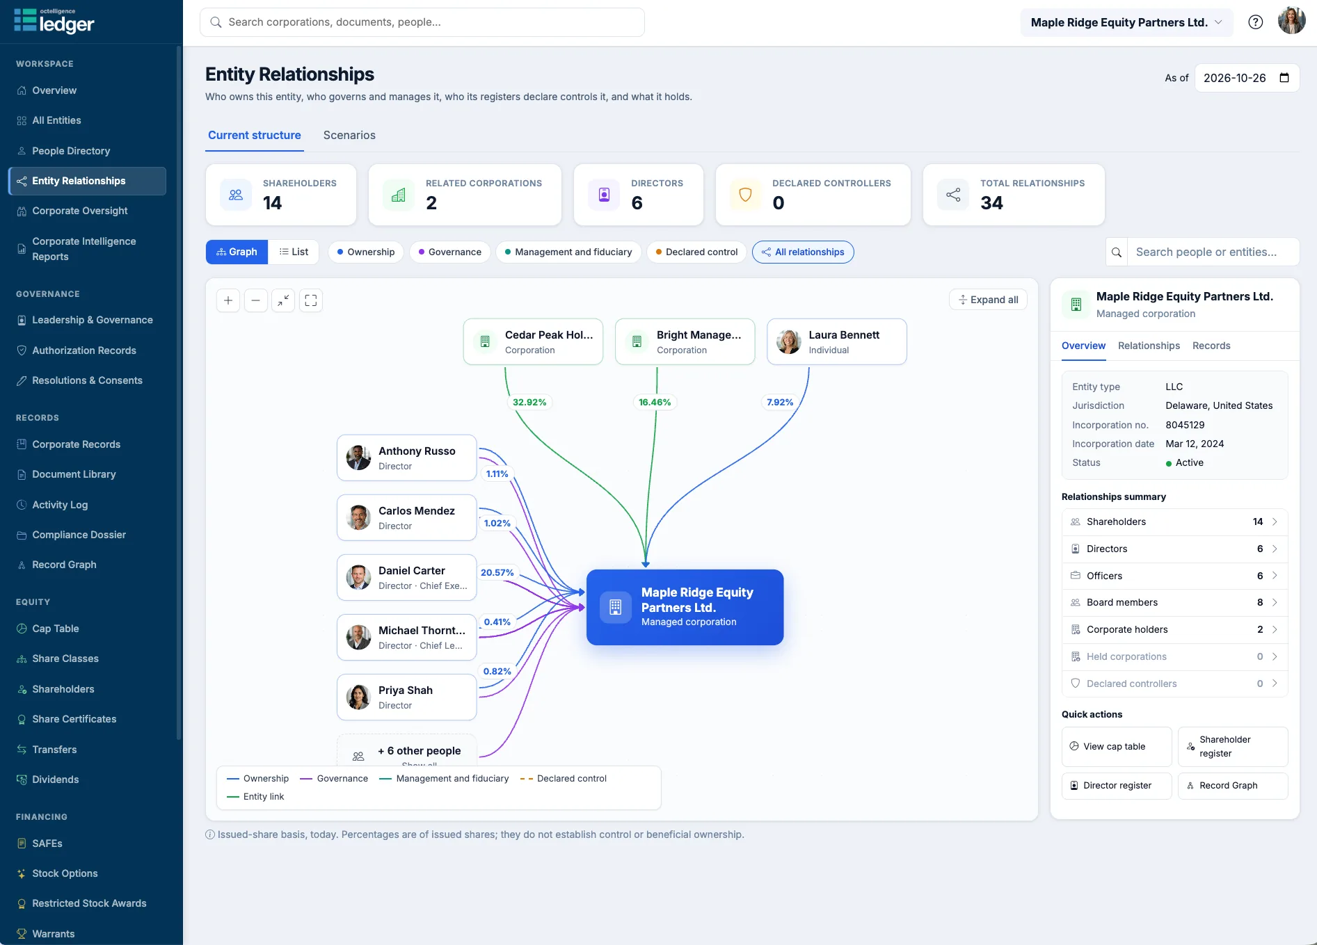Open Compliance Dossier in sidebar
Viewport: 1317px width, 945px height.
(87, 535)
